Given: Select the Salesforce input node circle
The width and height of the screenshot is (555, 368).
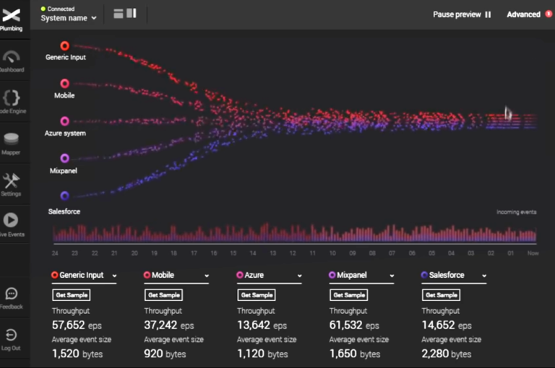Looking at the screenshot, I should pyautogui.click(x=65, y=196).
